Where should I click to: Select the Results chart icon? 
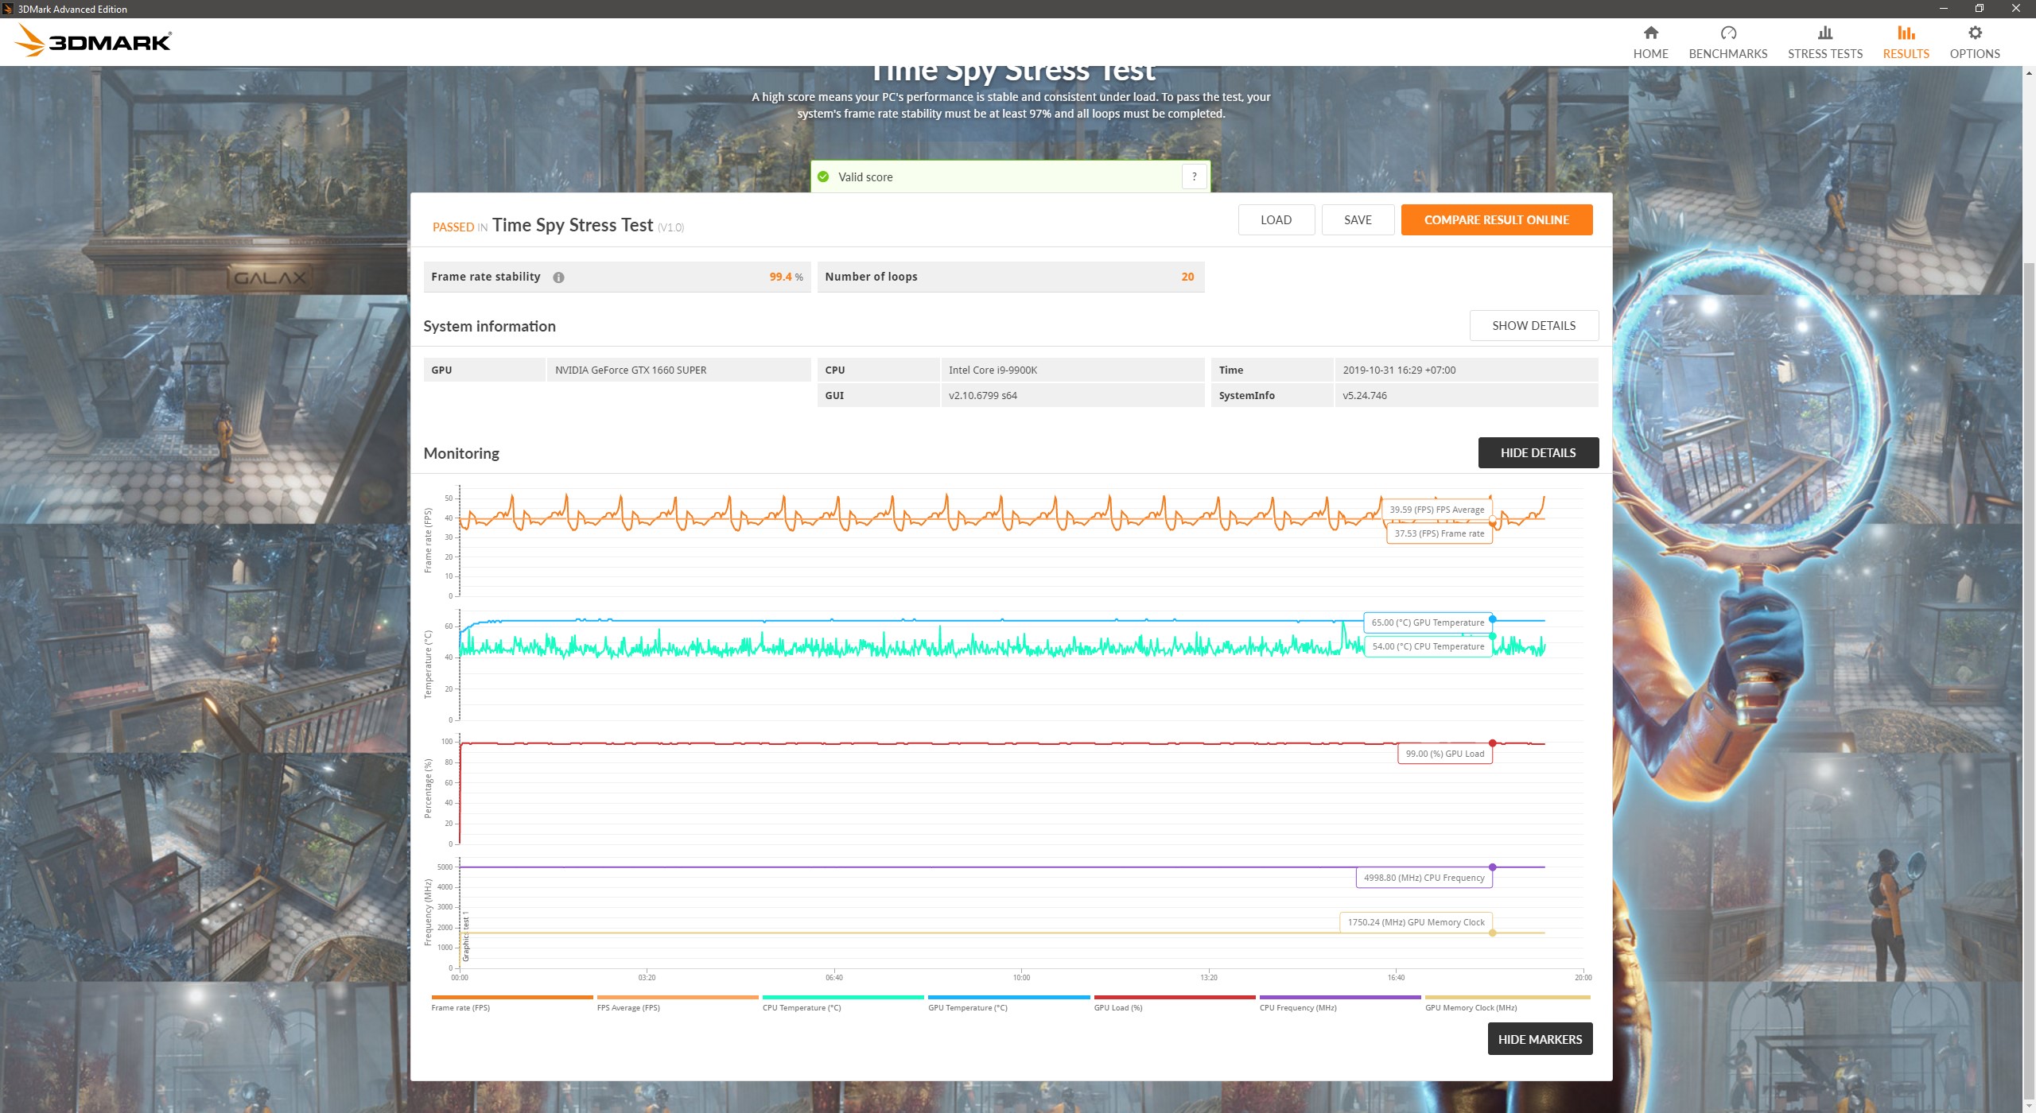(1906, 33)
